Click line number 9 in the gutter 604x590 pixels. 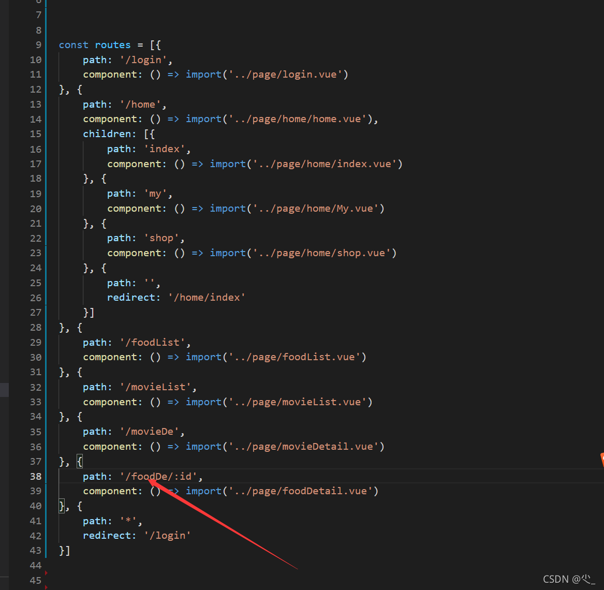click(x=38, y=45)
